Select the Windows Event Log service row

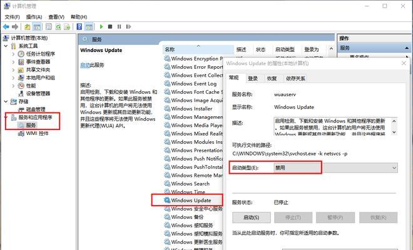coord(193,83)
